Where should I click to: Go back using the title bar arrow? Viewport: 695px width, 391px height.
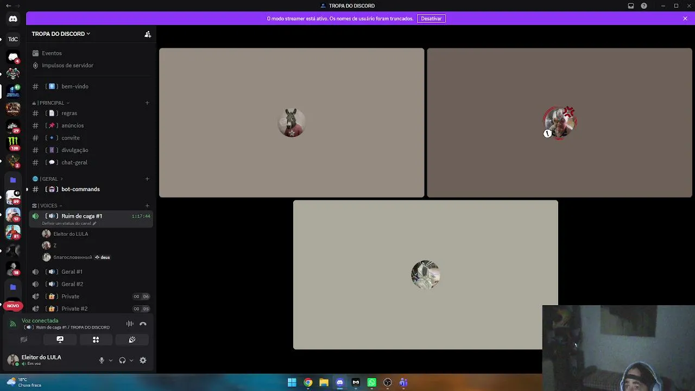pyautogui.click(x=8, y=5)
